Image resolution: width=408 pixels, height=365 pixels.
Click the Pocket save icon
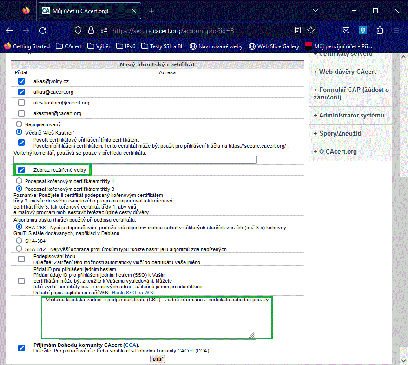346,30
